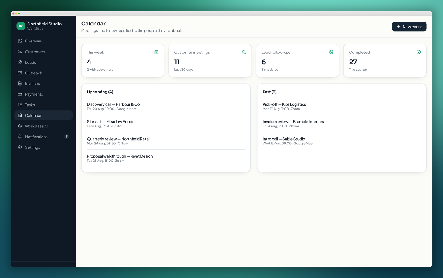The height and width of the screenshot is (278, 443).
Task: Click calendar icon on This week card
Action: (x=157, y=52)
